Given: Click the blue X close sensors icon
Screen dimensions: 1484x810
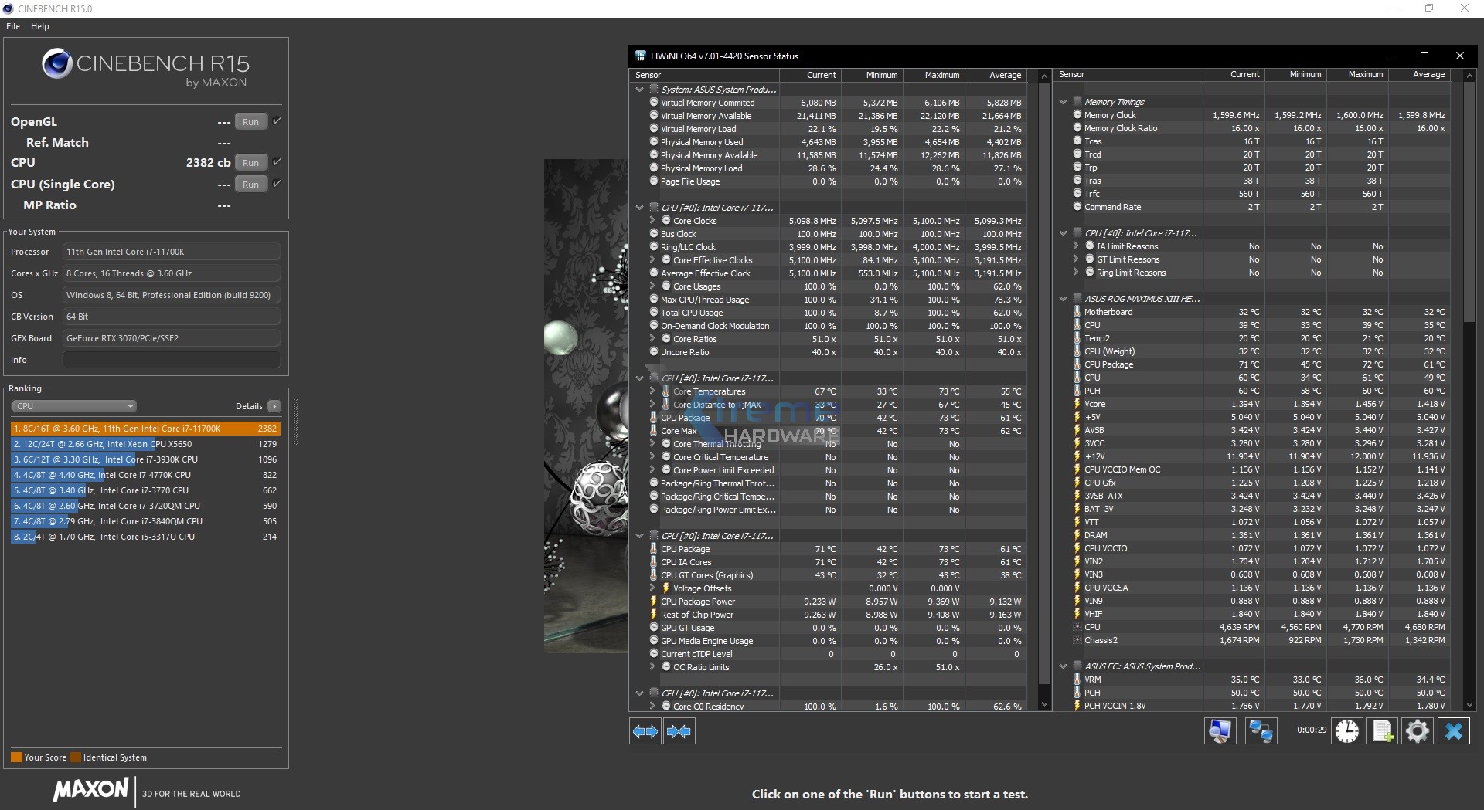Looking at the screenshot, I should point(1454,731).
